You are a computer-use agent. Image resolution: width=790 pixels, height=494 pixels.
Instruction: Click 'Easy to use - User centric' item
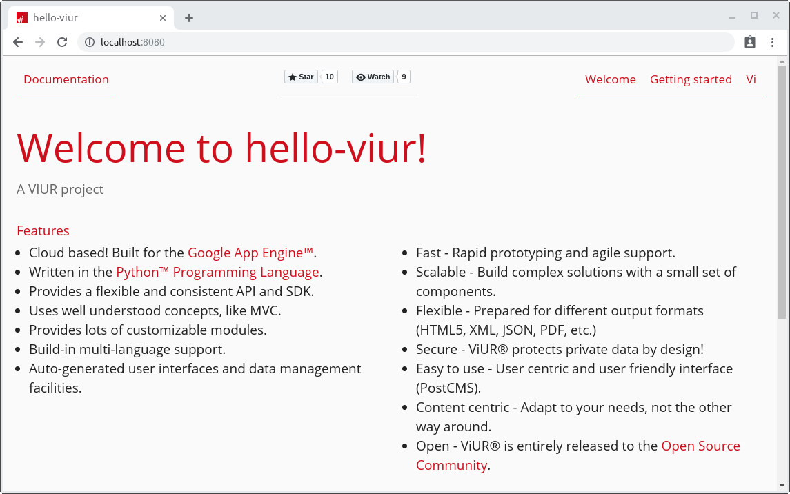(574, 379)
